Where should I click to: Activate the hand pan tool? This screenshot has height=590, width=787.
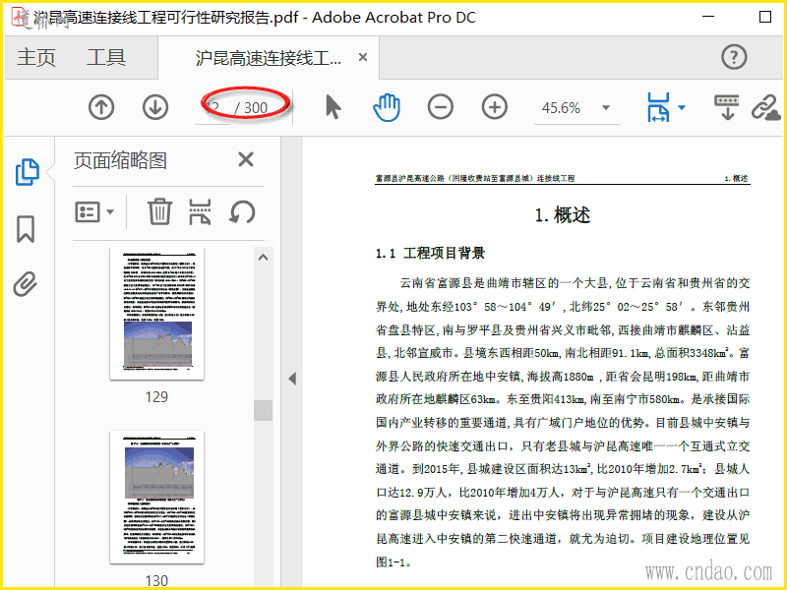coord(387,107)
